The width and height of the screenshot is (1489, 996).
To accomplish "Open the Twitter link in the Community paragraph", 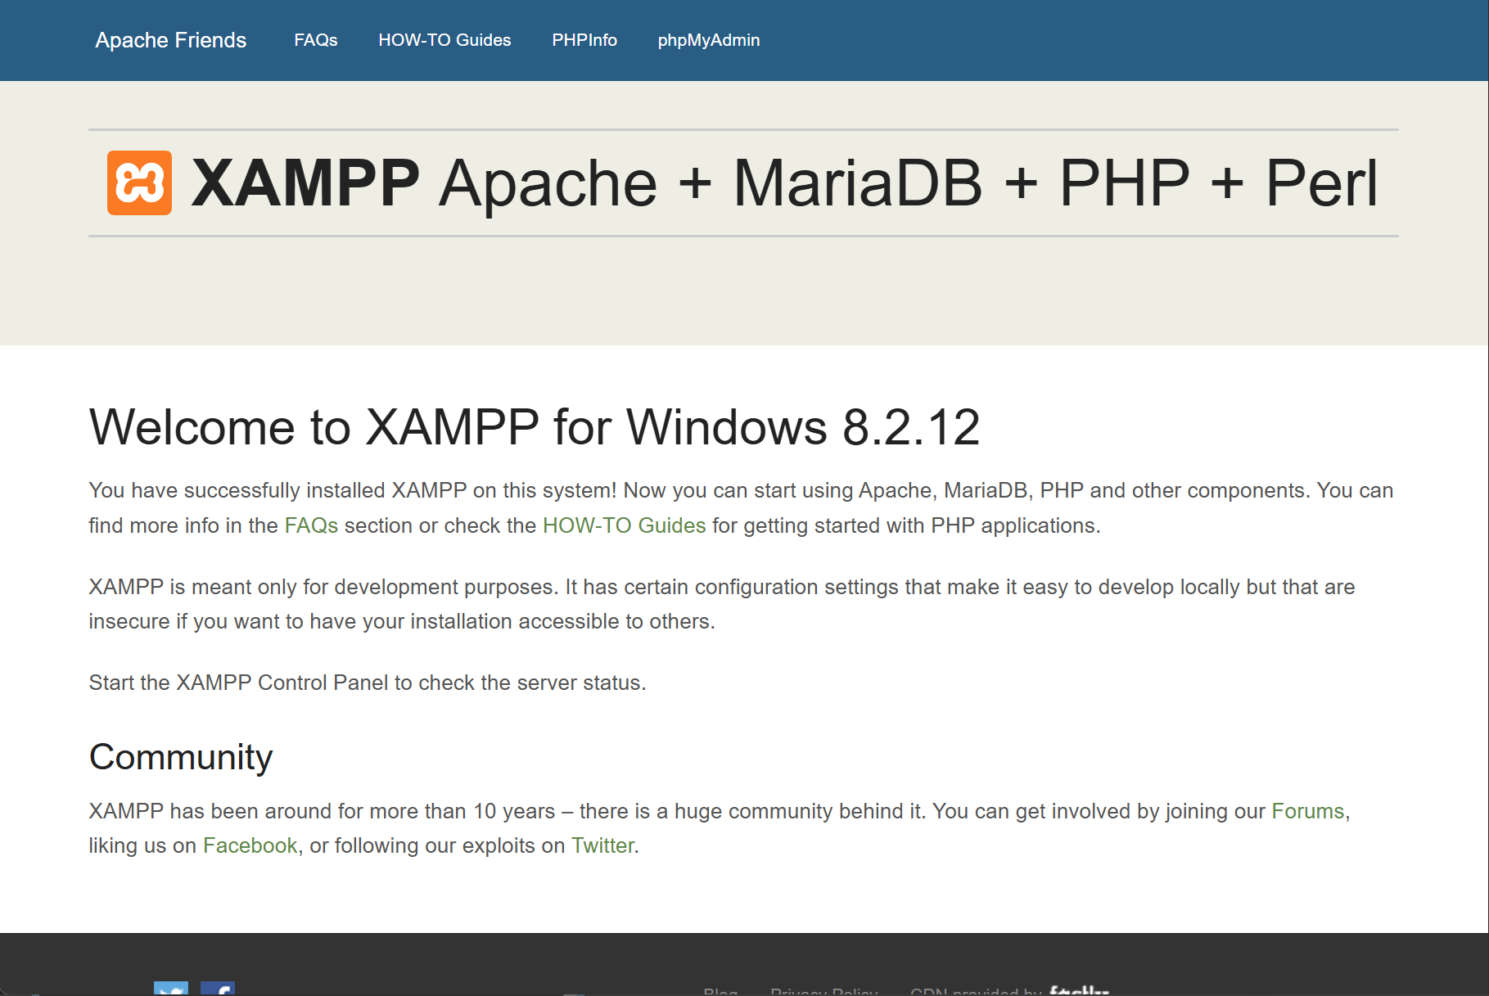I will [x=602, y=845].
